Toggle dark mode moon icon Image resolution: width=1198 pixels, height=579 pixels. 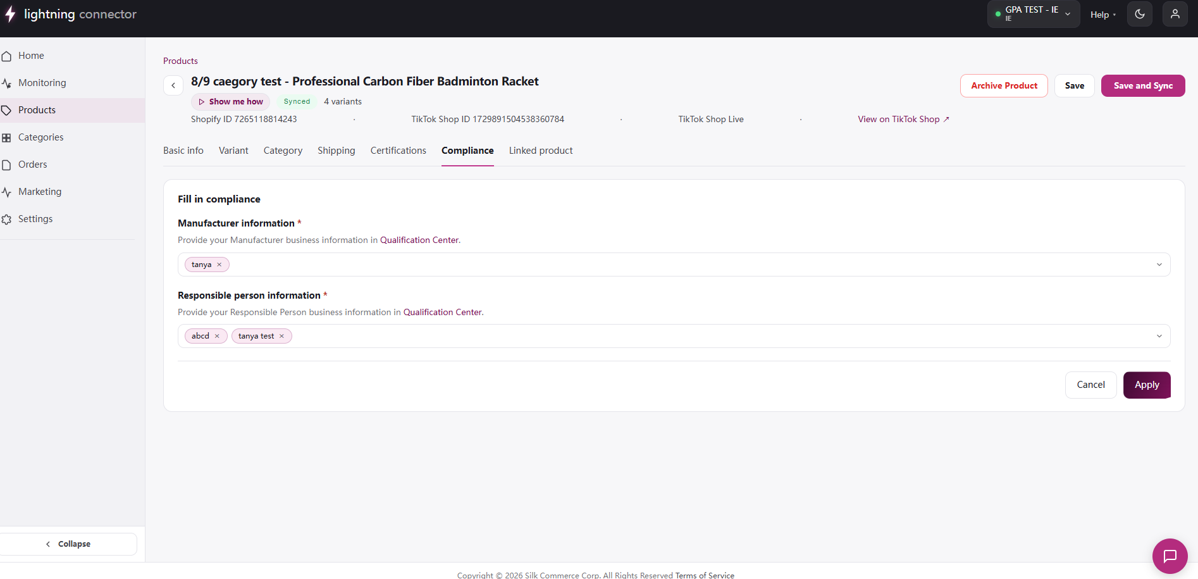(x=1140, y=14)
